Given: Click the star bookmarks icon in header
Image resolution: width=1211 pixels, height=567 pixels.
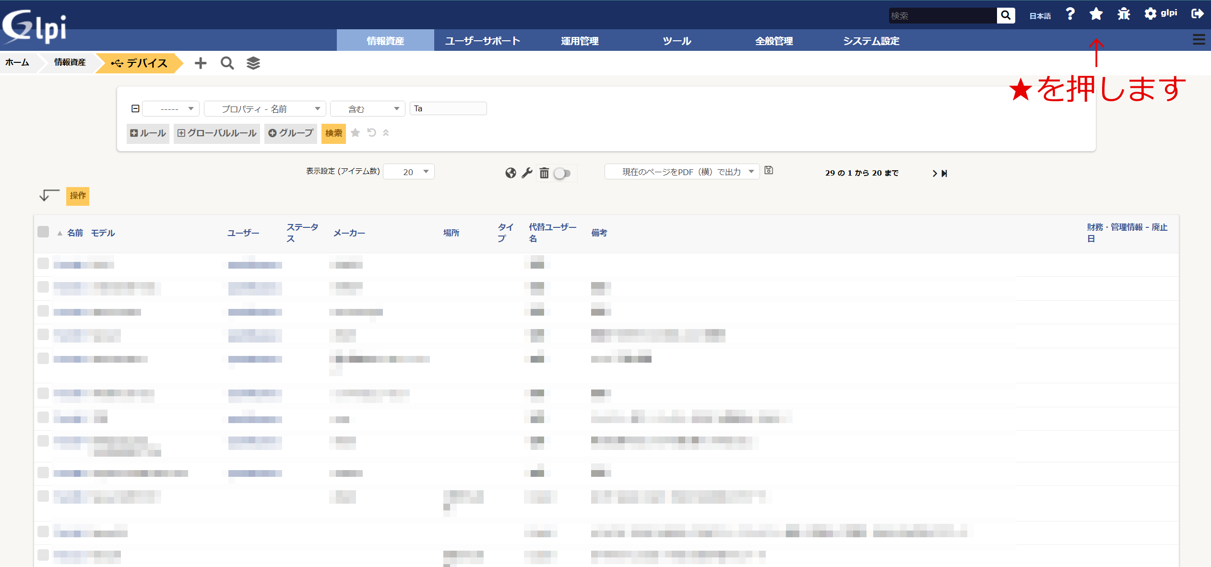Looking at the screenshot, I should 1096,14.
